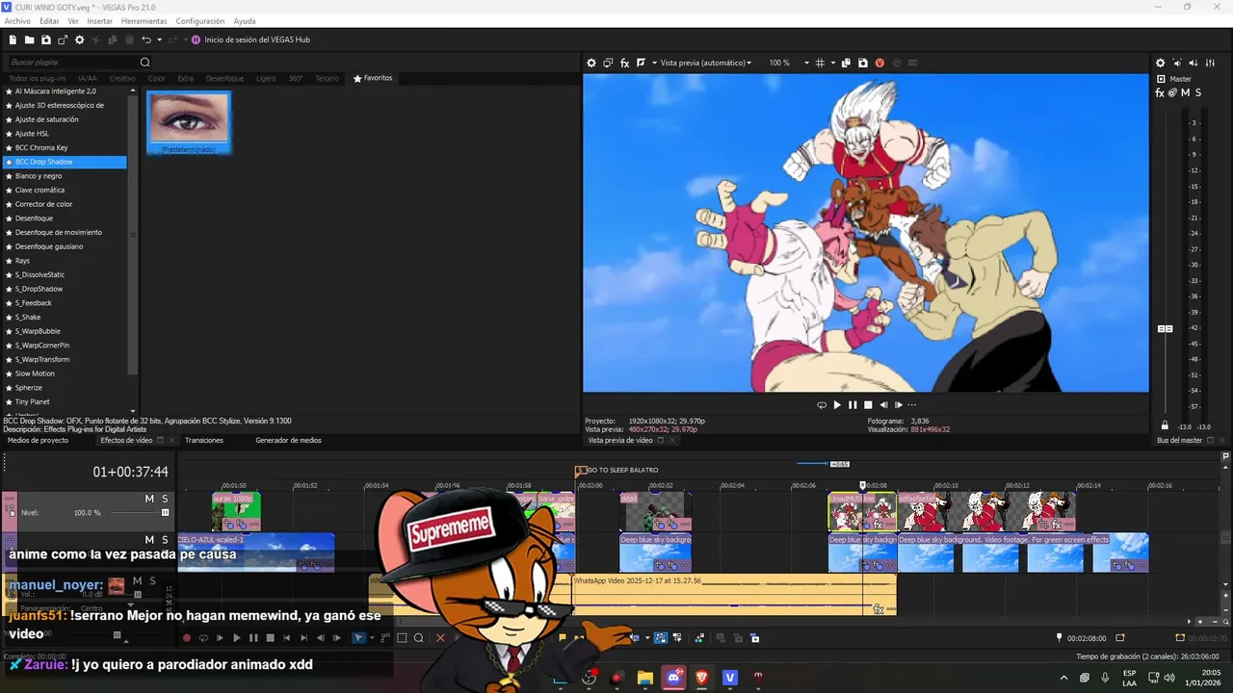Screen dimensions: 1233x693
Task: Solo the Master bus
Action: click(x=1198, y=92)
